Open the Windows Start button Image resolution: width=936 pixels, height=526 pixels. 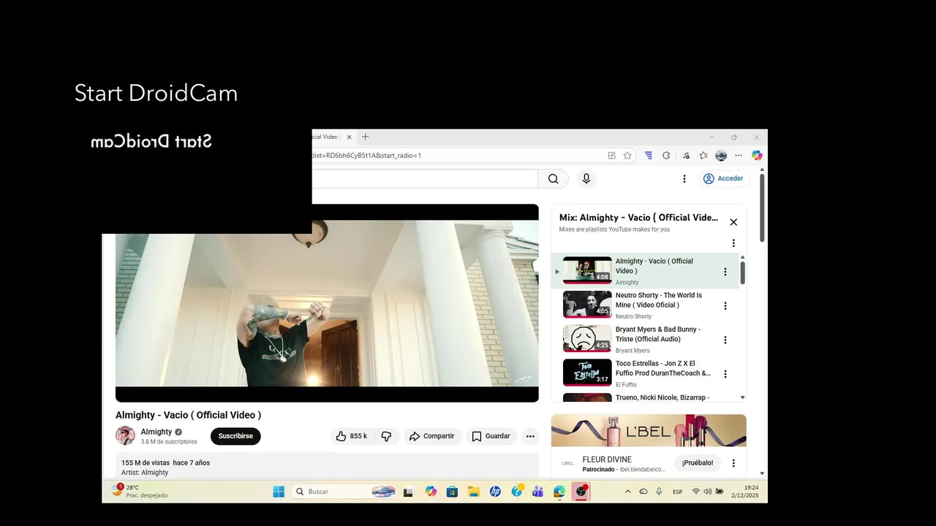279,492
